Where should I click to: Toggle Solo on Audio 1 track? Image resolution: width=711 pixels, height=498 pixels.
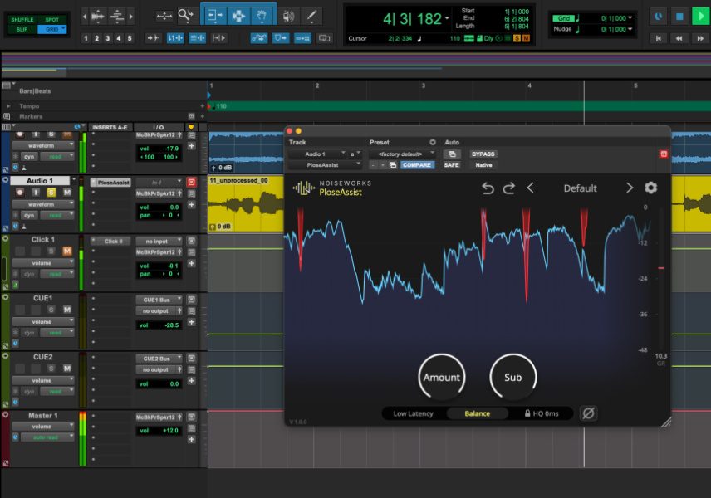51,192
